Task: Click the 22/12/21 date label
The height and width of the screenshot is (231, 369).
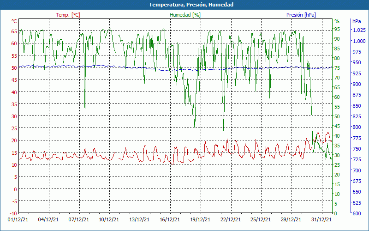Action: (x=230, y=219)
